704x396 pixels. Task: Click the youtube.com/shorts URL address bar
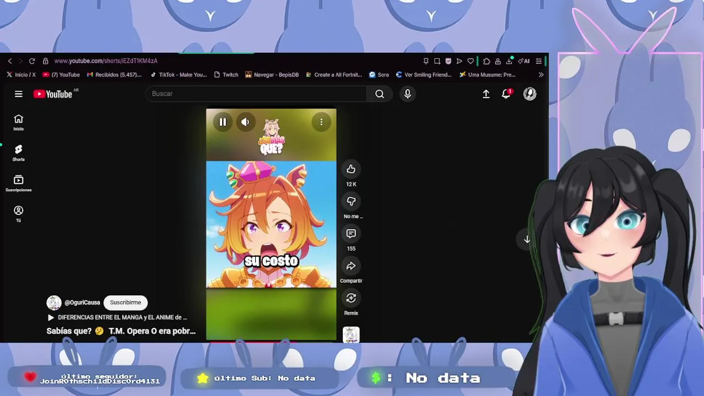click(106, 61)
